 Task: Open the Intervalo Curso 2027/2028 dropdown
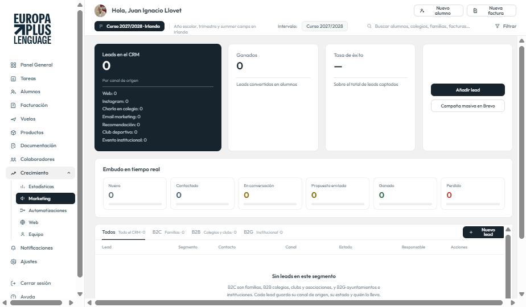[x=324, y=26]
